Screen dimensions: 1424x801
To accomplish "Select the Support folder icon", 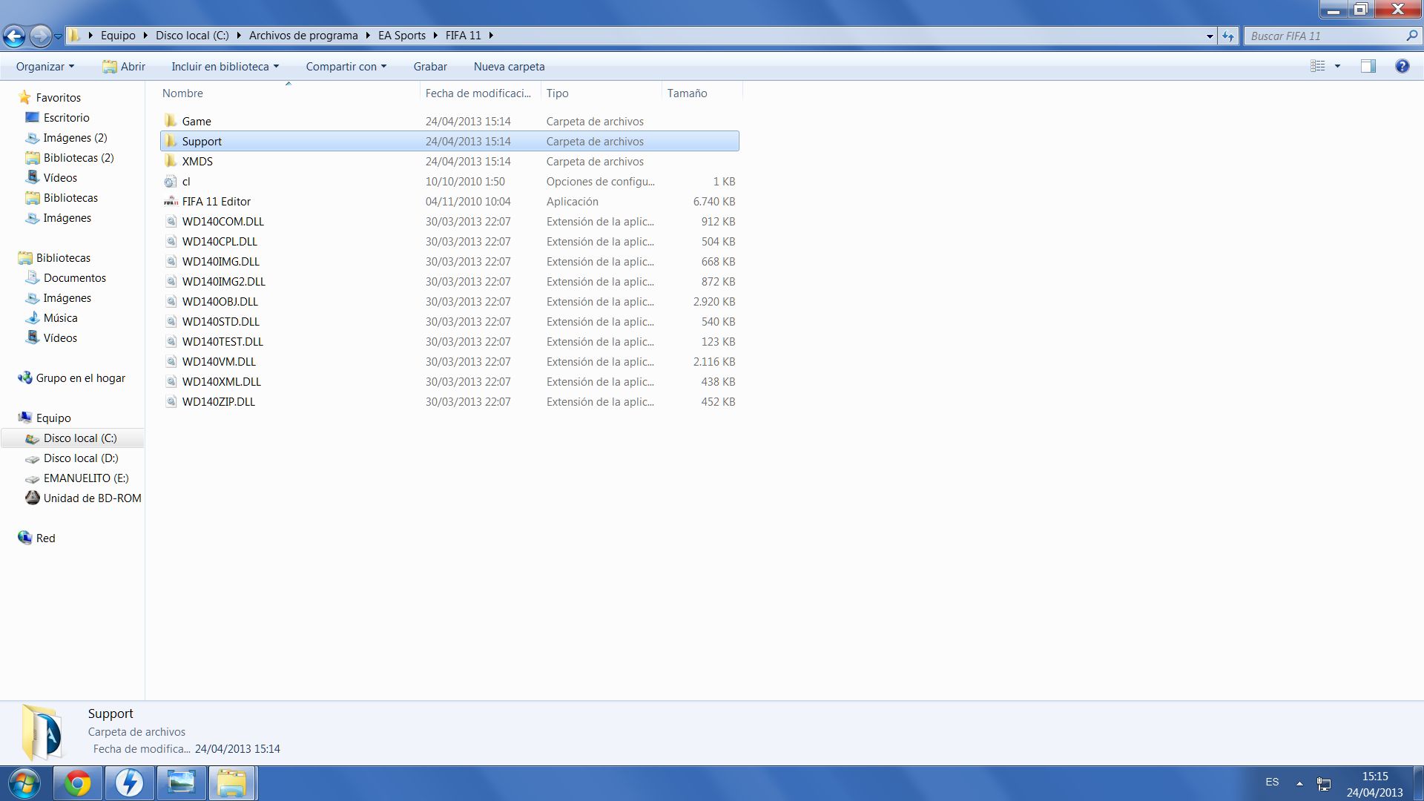I will point(171,141).
